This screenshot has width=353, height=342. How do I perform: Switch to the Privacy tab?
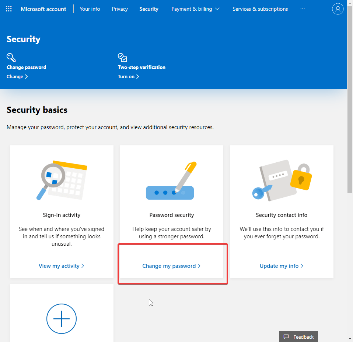[x=120, y=9]
